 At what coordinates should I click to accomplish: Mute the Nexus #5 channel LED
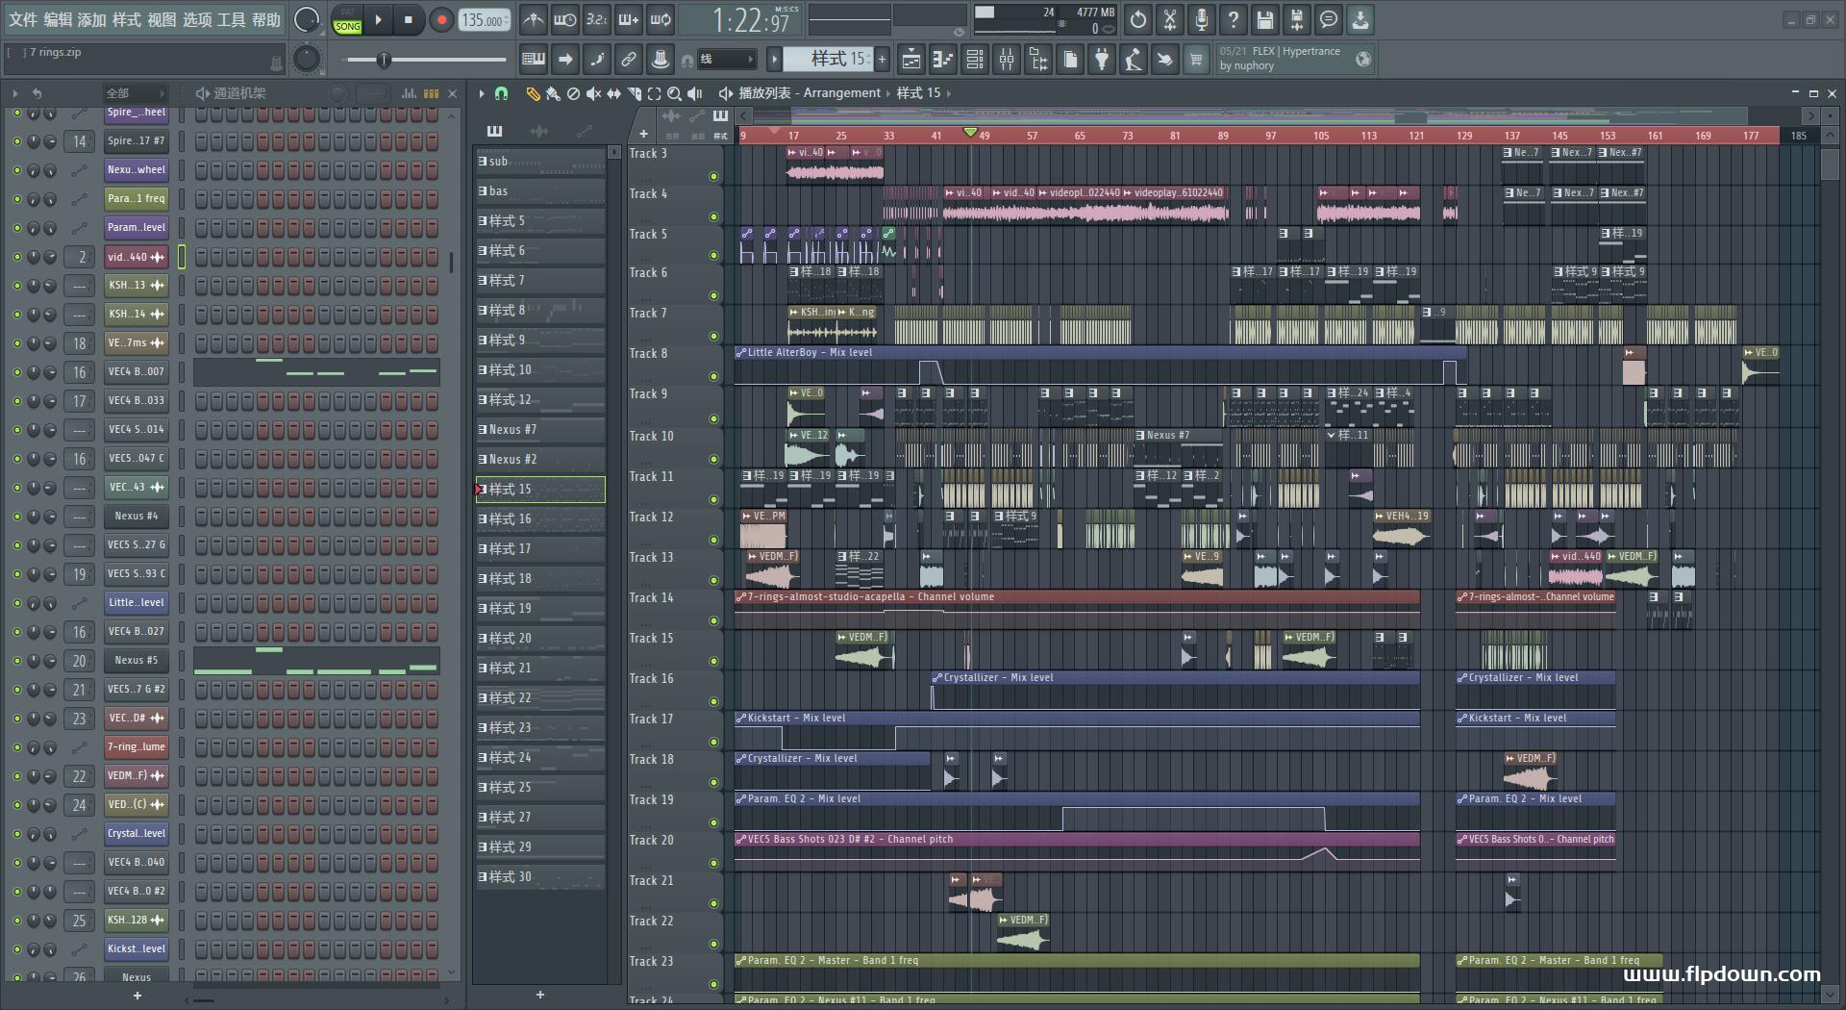[16, 661]
